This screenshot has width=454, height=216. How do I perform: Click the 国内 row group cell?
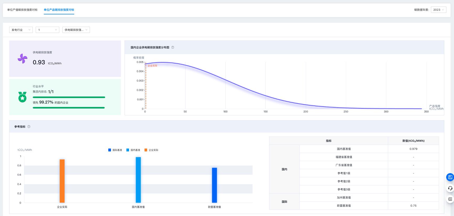(285, 169)
